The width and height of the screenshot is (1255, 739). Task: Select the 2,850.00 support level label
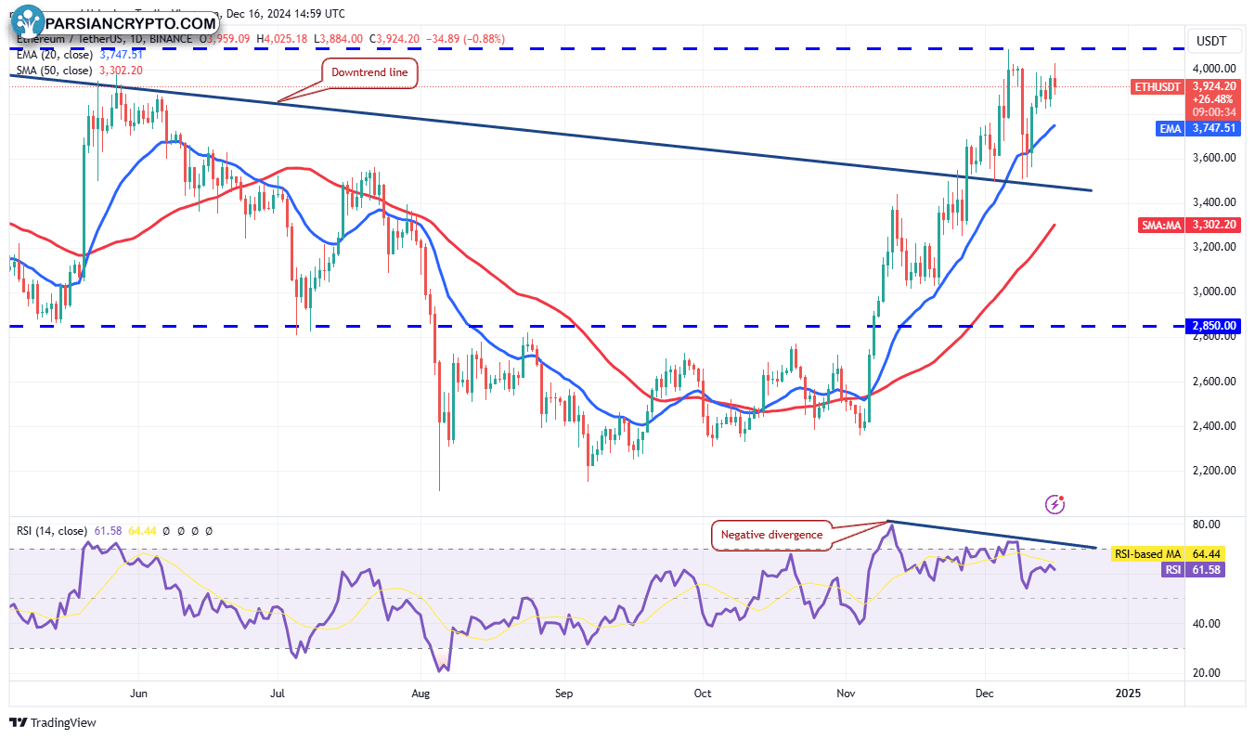(x=1214, y=326)
